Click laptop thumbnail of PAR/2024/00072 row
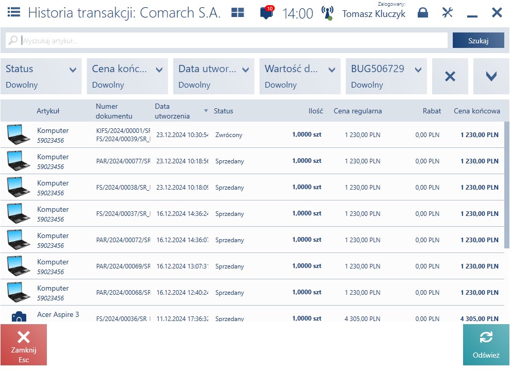Image resolution: width=512 pixels, height=370 pixels. tap(19, 240)
